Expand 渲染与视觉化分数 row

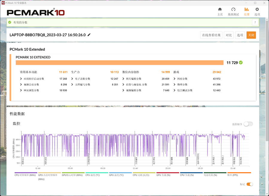pos(123,84)
